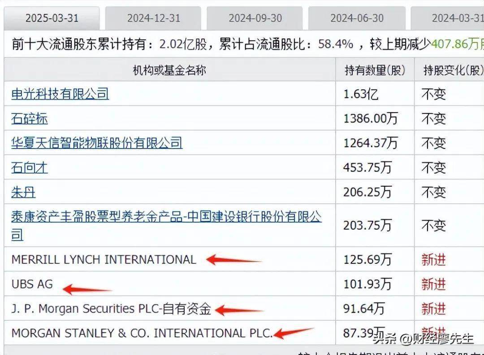Viewport: 484px width, 355px height.
Task: Select the 1386.00万 holding value
Action: pos(371,118)
